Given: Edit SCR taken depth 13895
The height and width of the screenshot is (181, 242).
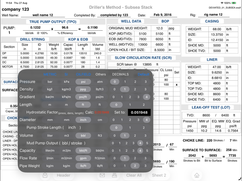Looking at the screenshot, I should pyautogui.click(x=147, y=64).
